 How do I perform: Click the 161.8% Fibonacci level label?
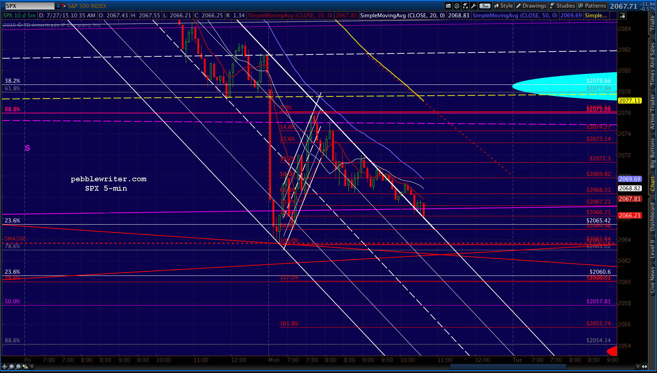(289, 324)
